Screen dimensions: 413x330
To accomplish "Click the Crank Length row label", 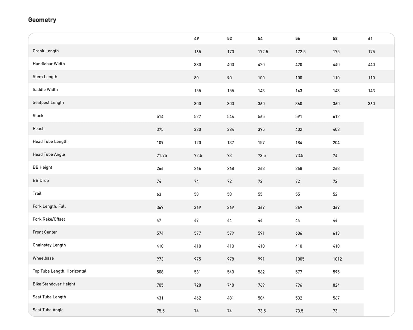I will [46, 51].
